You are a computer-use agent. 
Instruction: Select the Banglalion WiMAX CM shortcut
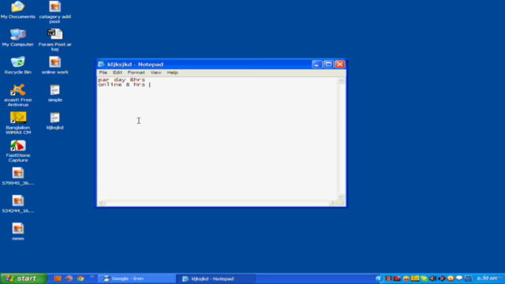[x=17, y=123]
